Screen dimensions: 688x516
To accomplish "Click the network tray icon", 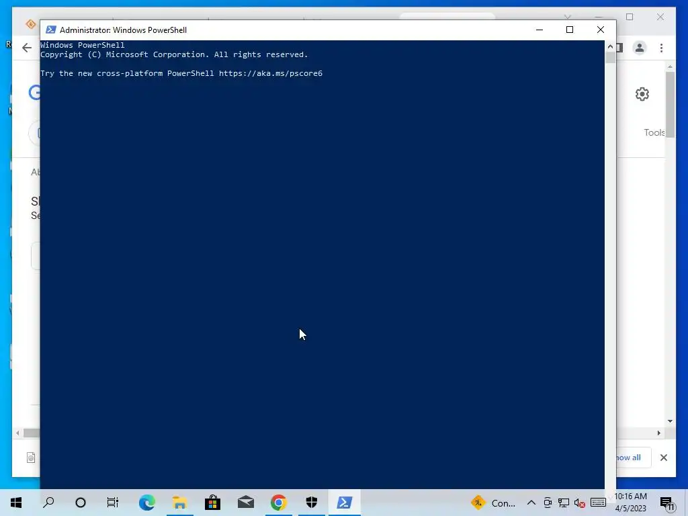I will pyautogui.click(x=564, y=503).
